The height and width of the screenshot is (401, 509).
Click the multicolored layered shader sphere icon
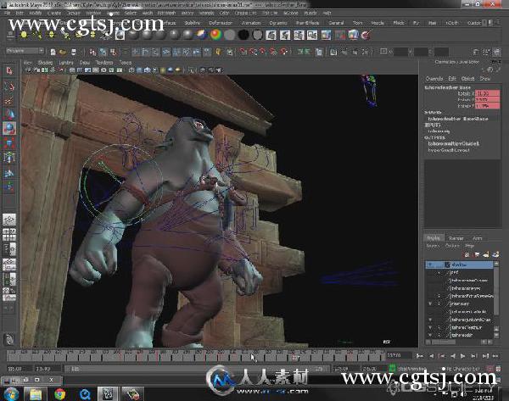(202, 35)
